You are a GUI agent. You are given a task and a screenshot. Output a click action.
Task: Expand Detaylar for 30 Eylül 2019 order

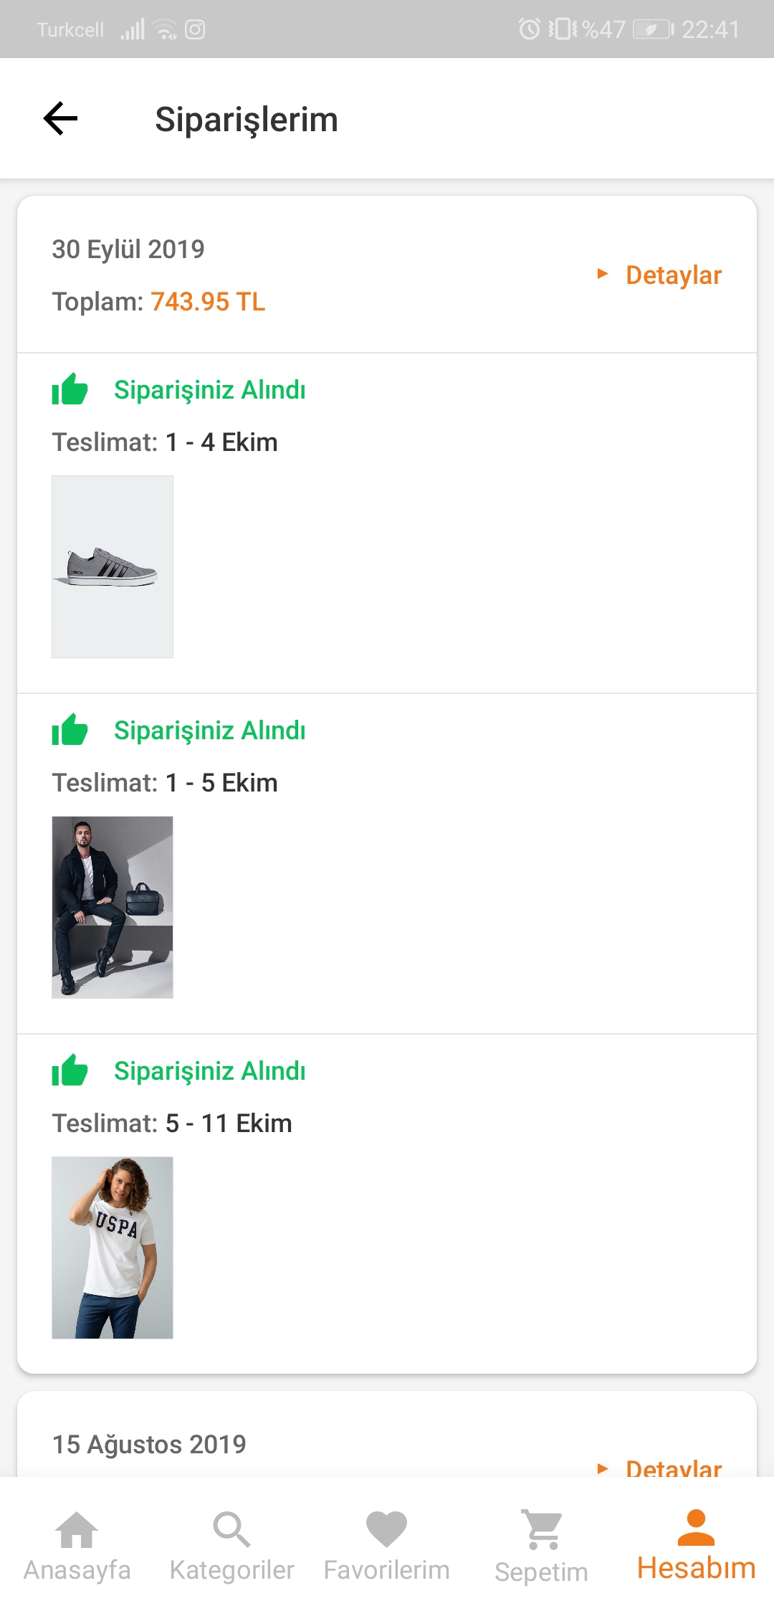672,275
